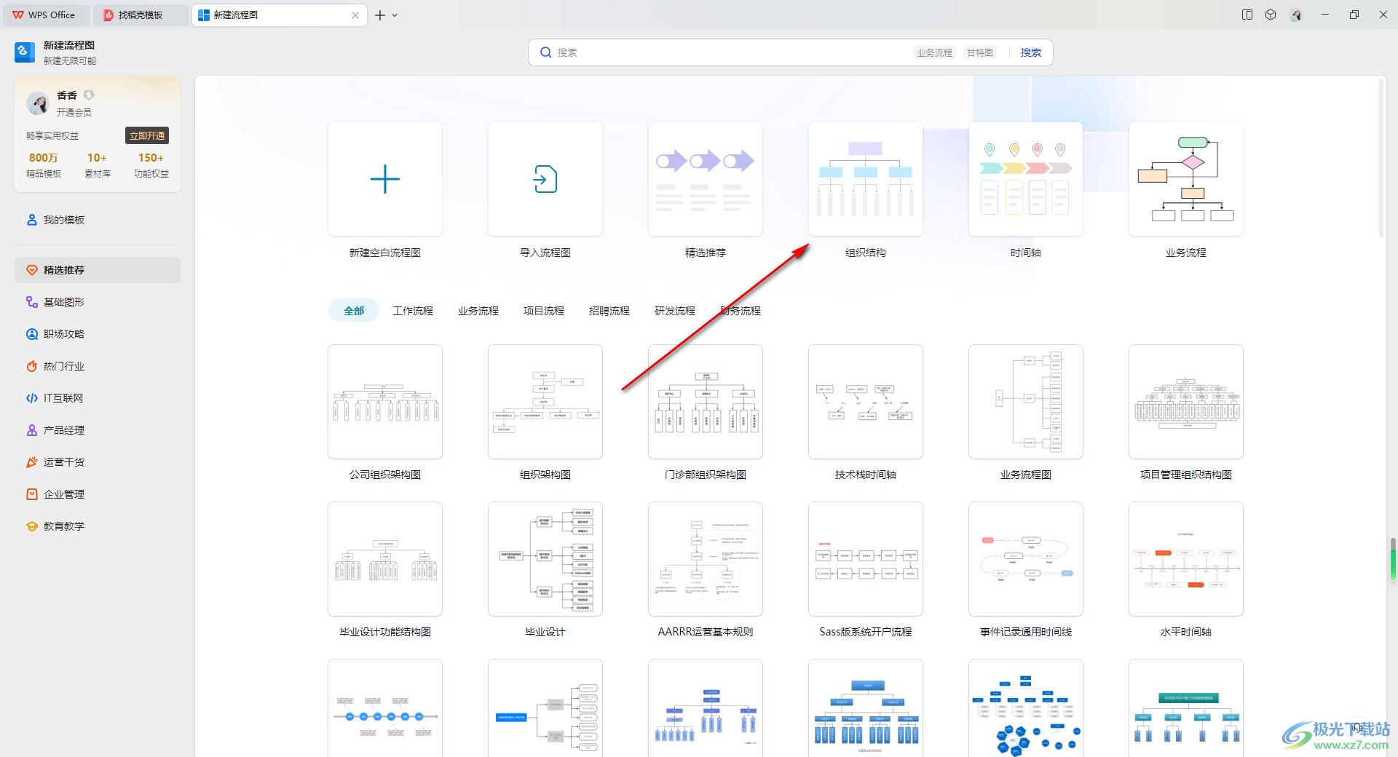Image resolution: width=1398 pixels, height=757 pixels.
Task: Select 热门行业 category in the sidebar
Action: 98,366
